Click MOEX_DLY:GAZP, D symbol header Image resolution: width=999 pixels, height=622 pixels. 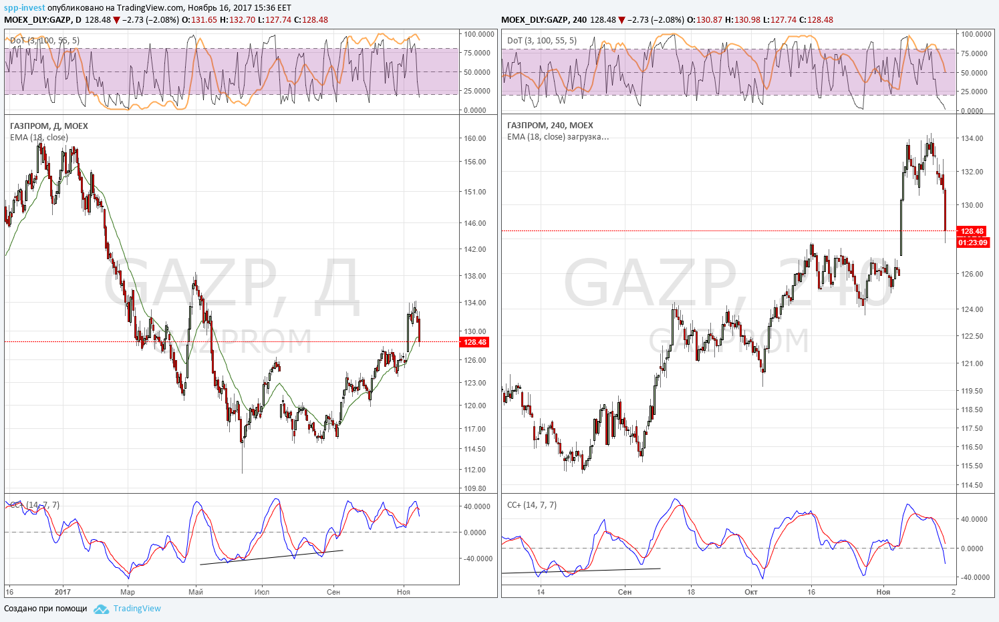click(x=43, y=19)
